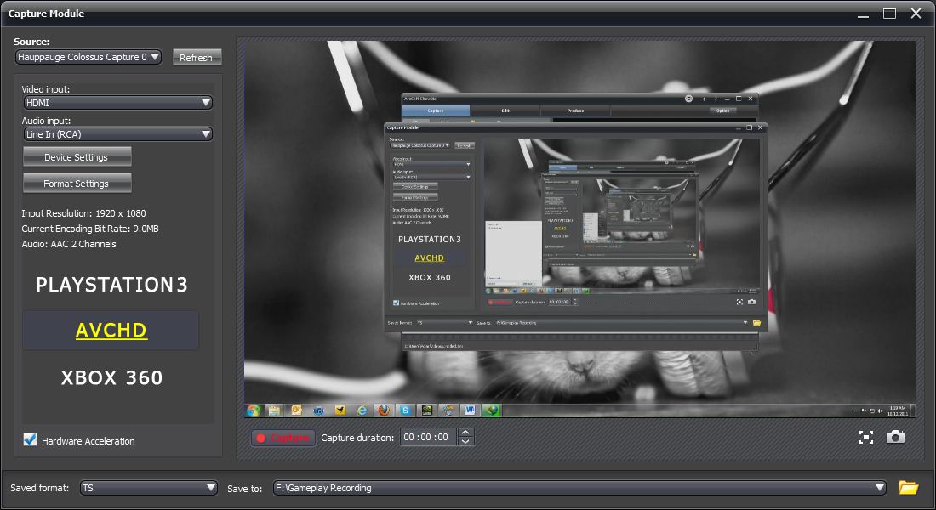The height and width of the screenshot is (510, 936).
Task: Open the browse folder icon for save location
Action: click(908, 488)
